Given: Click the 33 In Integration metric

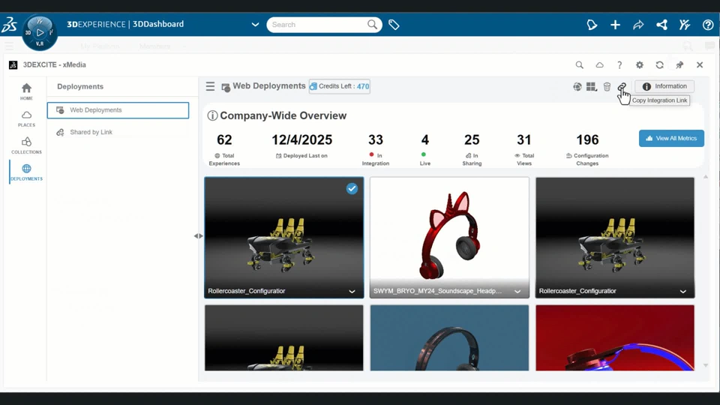Looking at the screenshot, I should click(x=376, y=149).
